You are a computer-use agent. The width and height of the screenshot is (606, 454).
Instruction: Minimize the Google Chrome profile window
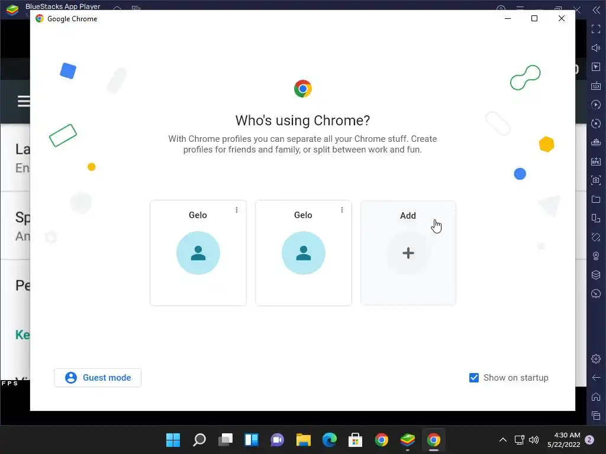point(508,18)
